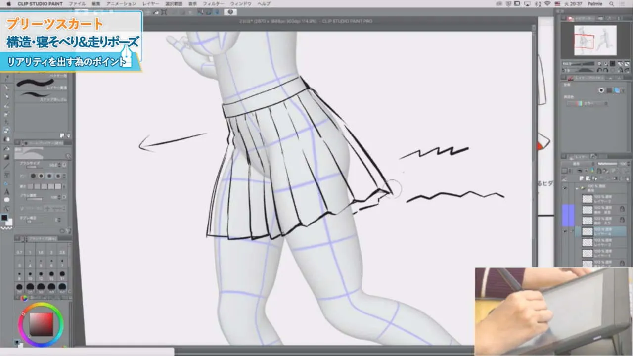Click the lock icon on the locked layer
Image resolution: width=633 pixels, height=356 pixels.
click(622, 209)
